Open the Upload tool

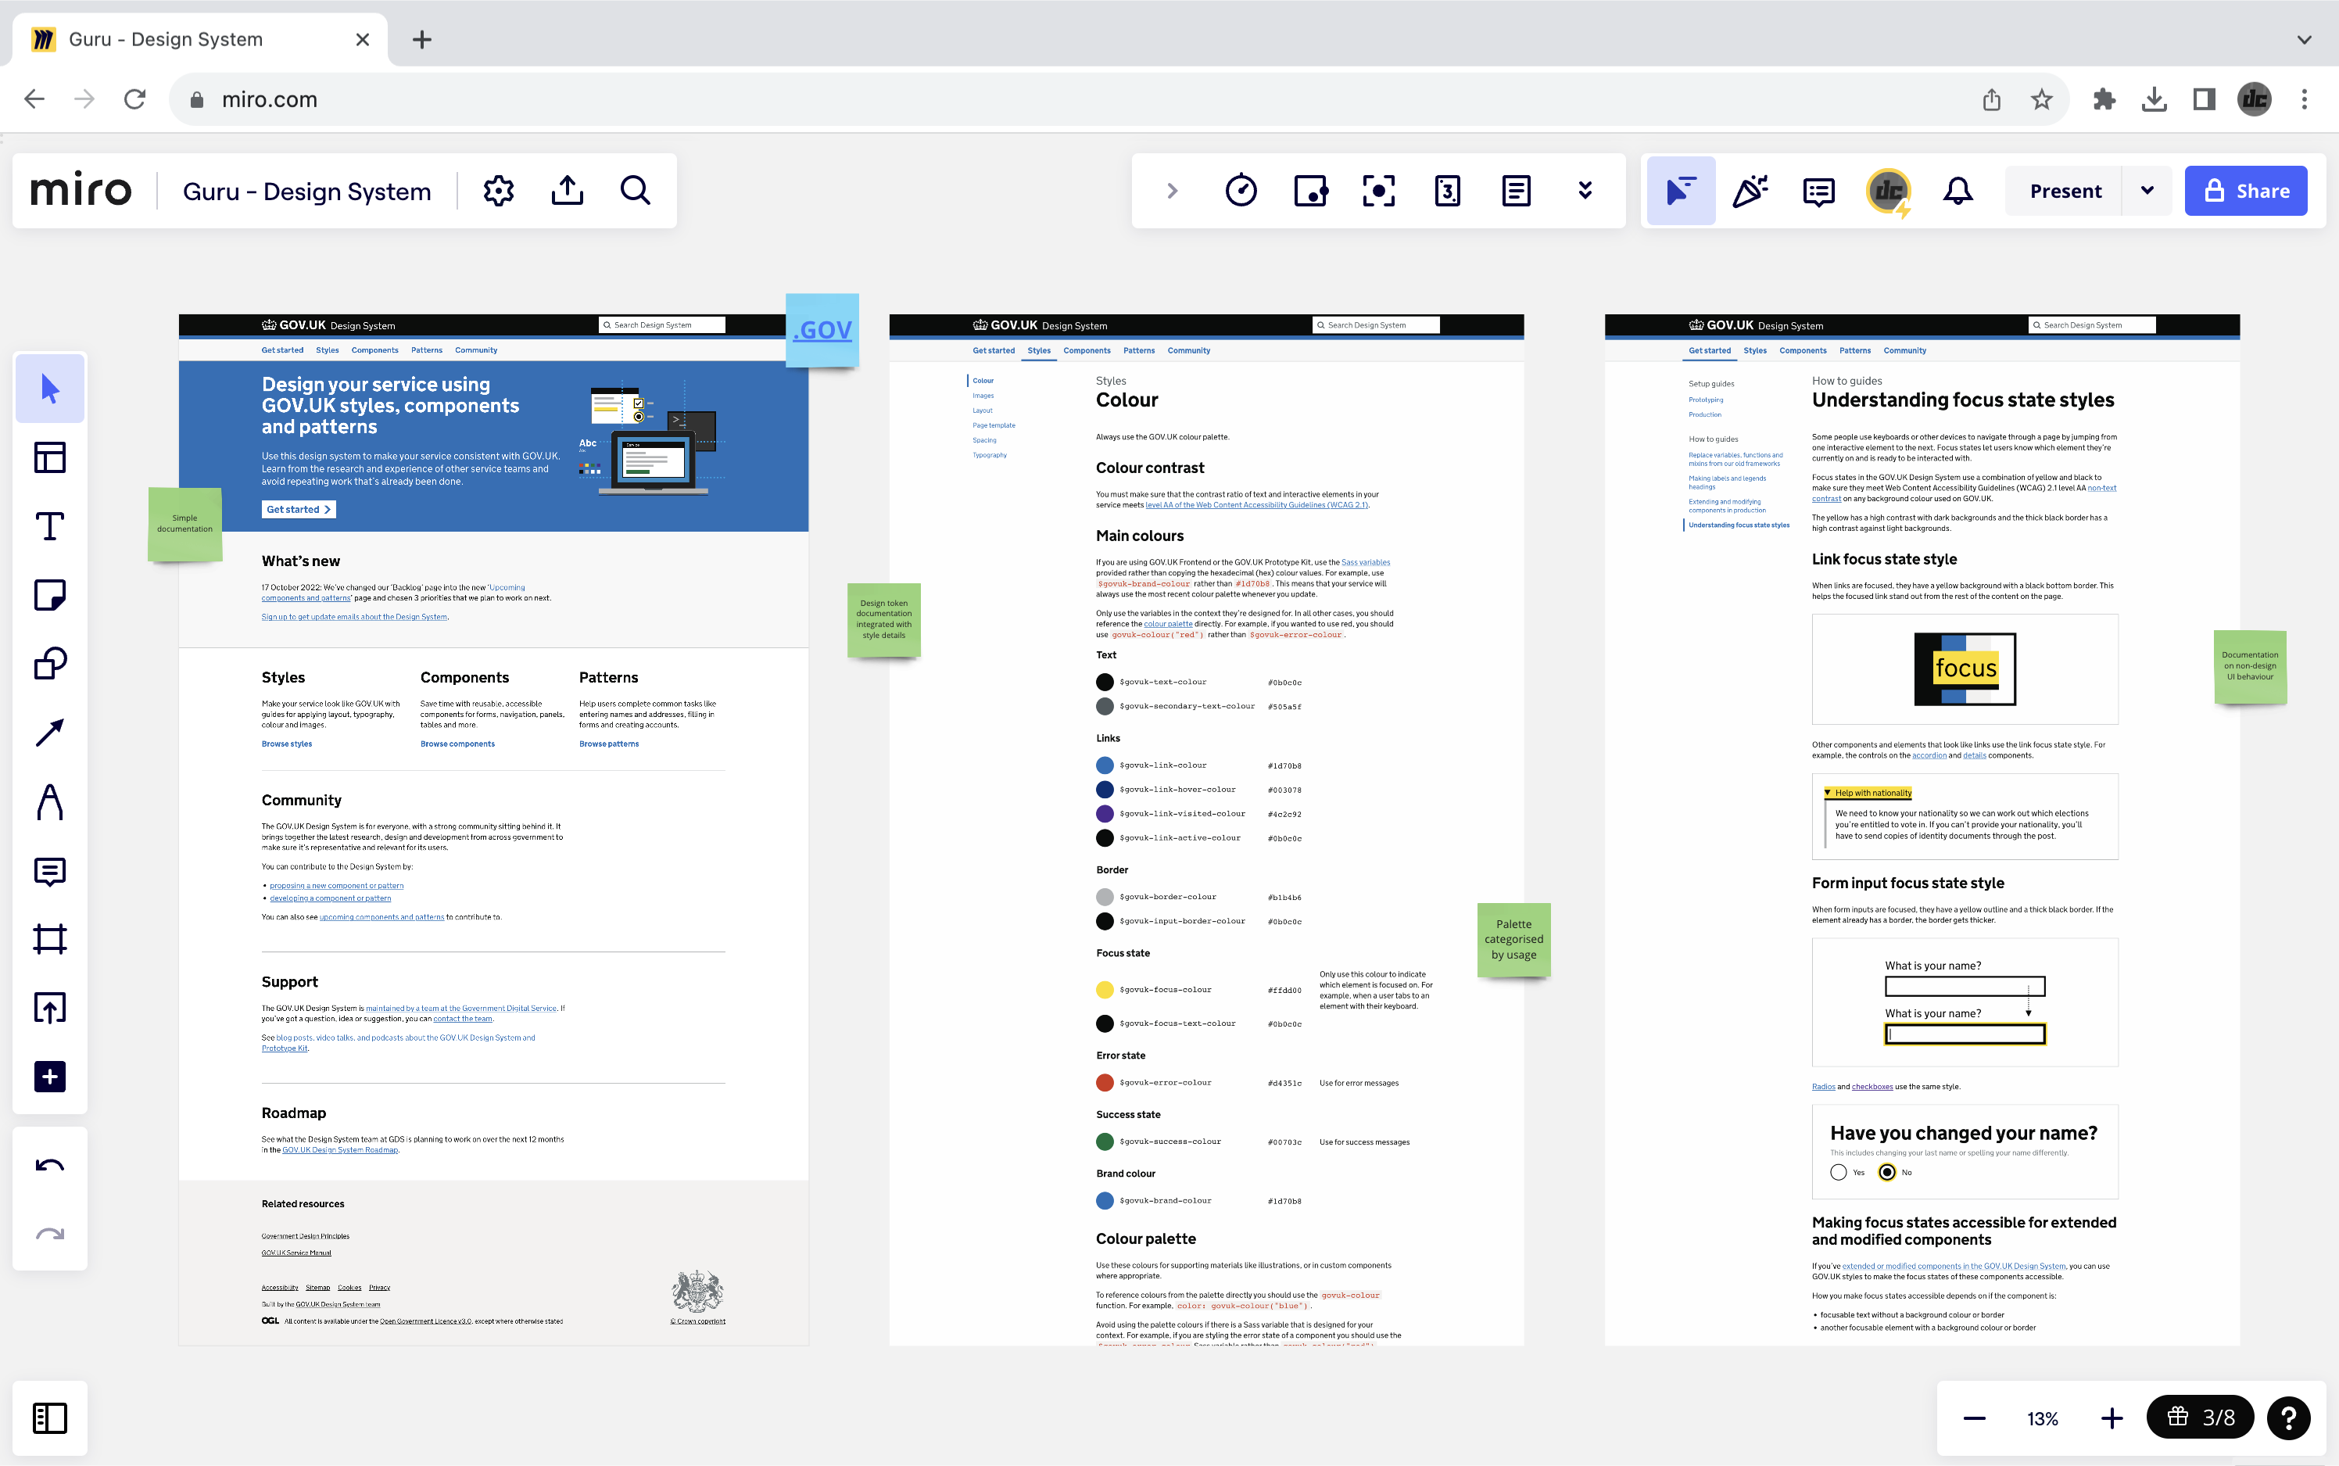50,1009
